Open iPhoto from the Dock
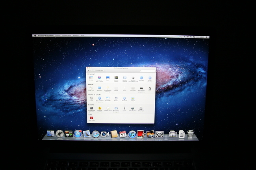This screenshot has height=170, width=256. [x=150, y=134]
